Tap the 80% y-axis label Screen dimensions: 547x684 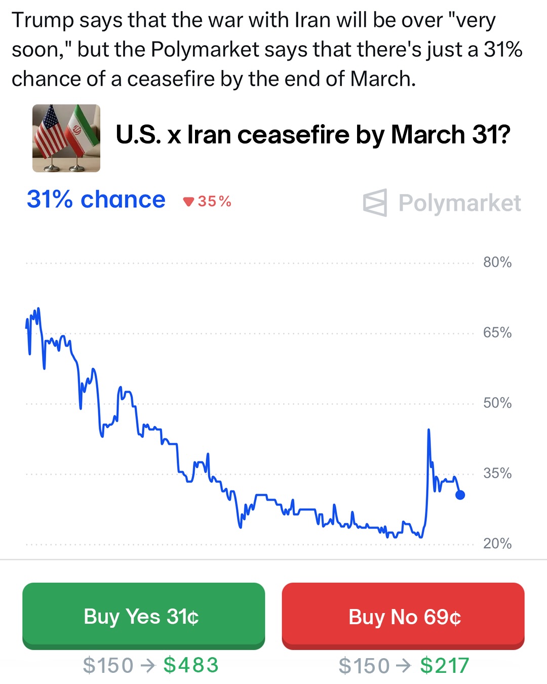[x=497, y=262]
